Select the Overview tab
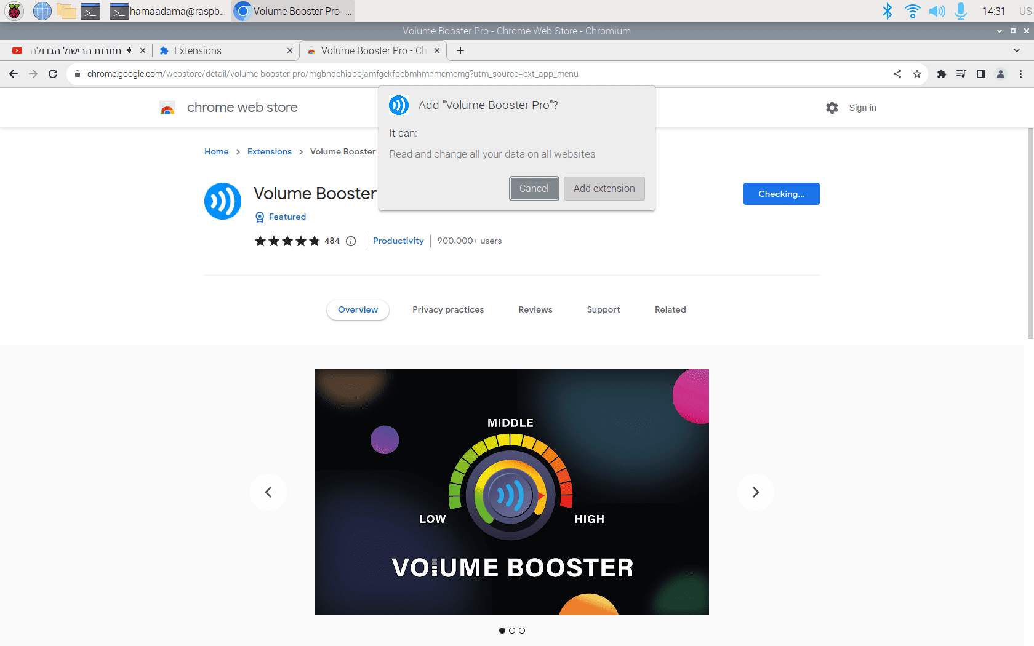This screenshot has height=646, width=1034. click(358, 309)
